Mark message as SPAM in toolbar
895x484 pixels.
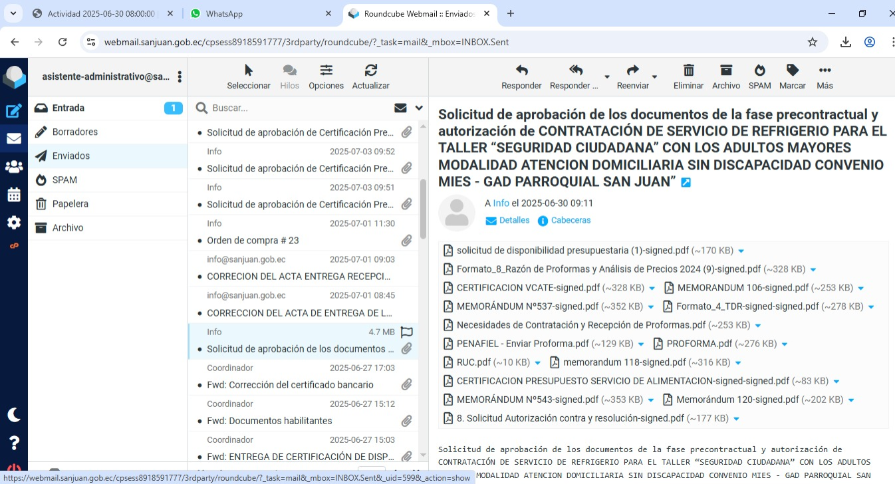click(x=759, y=70)
